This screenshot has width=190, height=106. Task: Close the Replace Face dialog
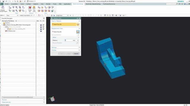[80, 18]
